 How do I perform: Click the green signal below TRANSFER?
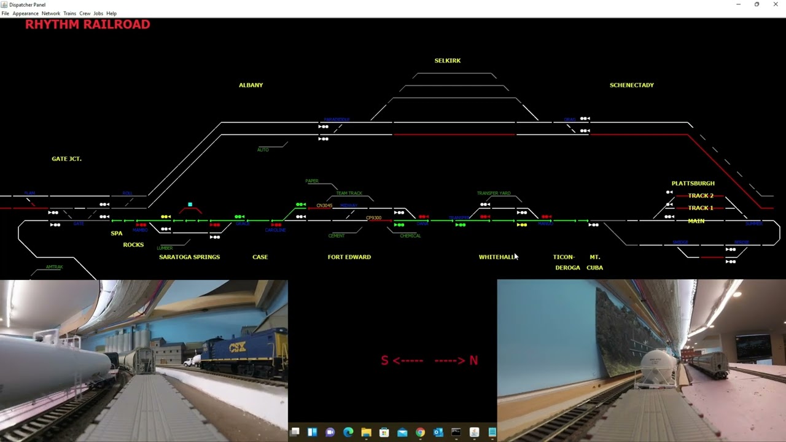pyautogui.click(x=461, y=225)
